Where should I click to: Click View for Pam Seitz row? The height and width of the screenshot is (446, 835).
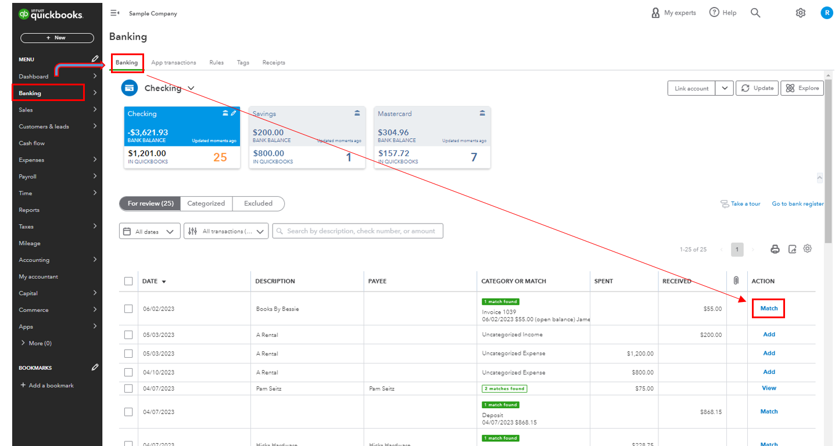click(x=769, y=388)
